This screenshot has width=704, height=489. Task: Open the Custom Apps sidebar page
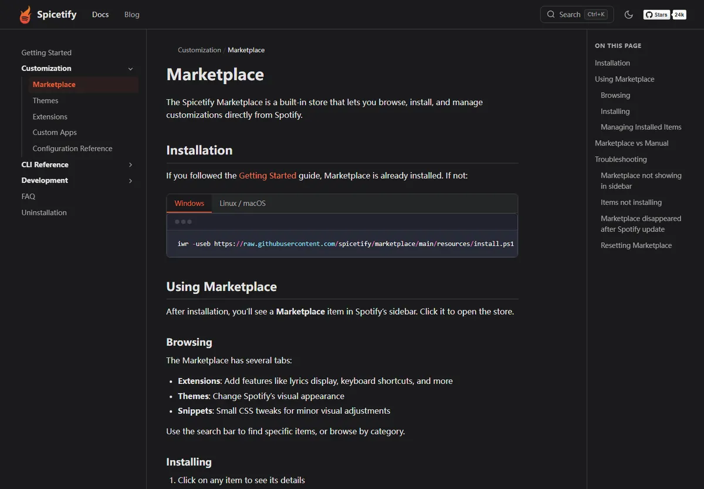point(55,133)
